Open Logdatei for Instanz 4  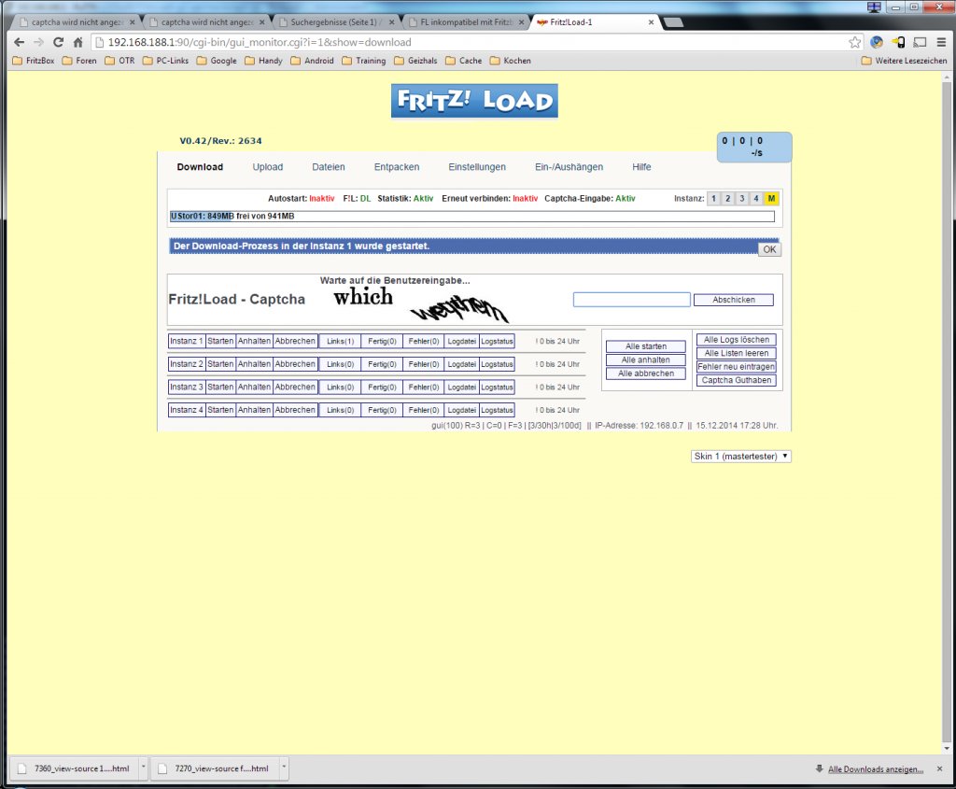tap(461, 410)
